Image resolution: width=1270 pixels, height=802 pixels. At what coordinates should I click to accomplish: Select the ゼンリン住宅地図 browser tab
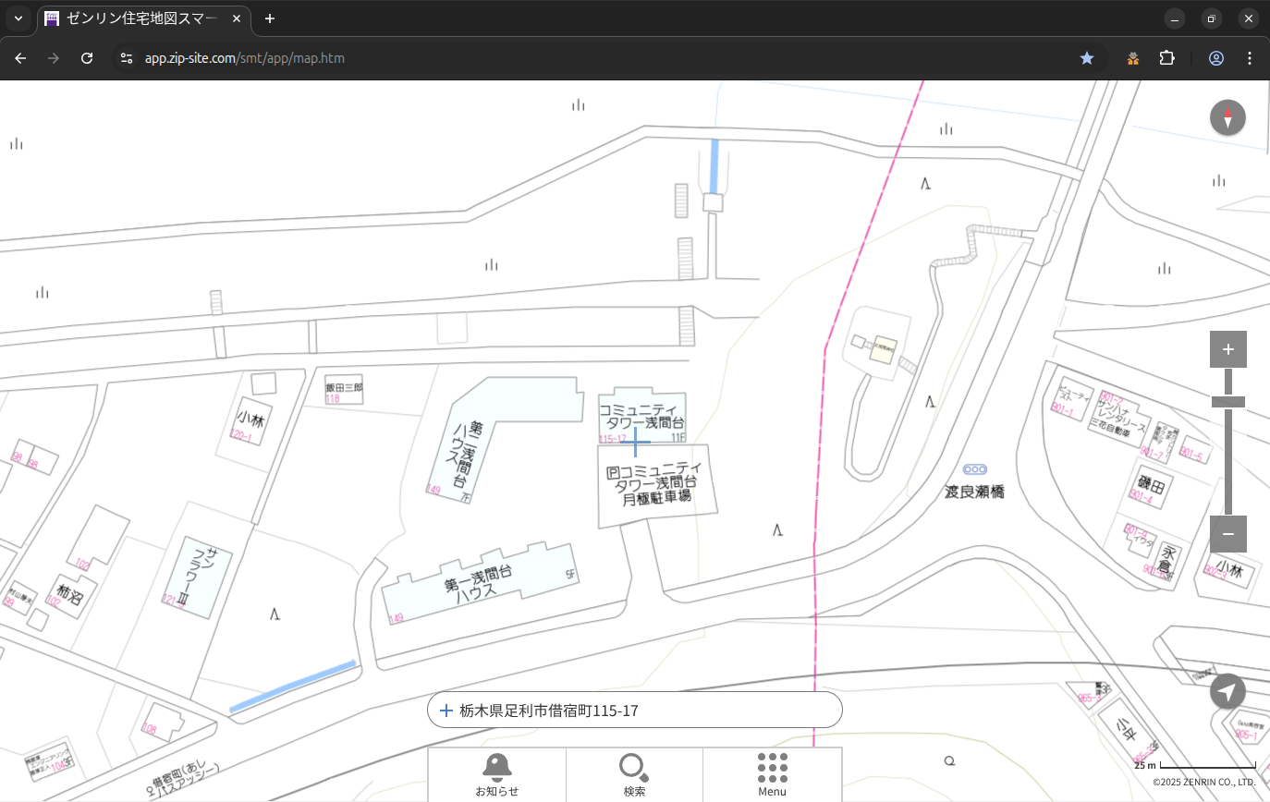point(143,18)
